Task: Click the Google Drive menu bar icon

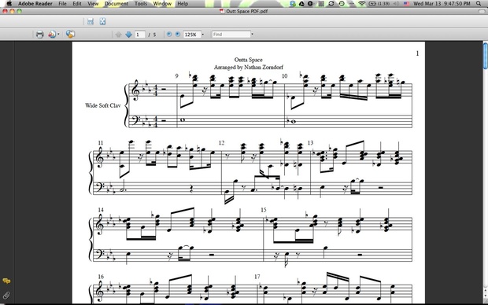Action: coord(301,4)
